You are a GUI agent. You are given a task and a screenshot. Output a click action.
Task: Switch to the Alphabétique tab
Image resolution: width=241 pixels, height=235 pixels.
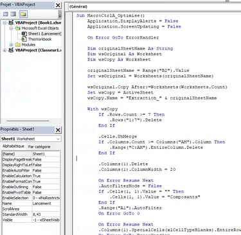[x=13, y=146]
